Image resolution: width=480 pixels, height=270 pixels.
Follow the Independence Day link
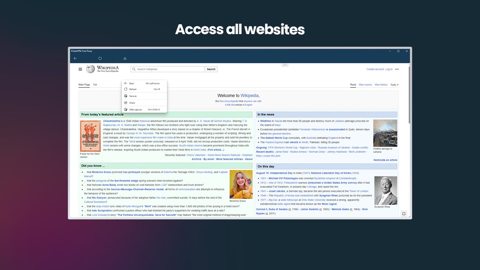[x=281, y=173]
